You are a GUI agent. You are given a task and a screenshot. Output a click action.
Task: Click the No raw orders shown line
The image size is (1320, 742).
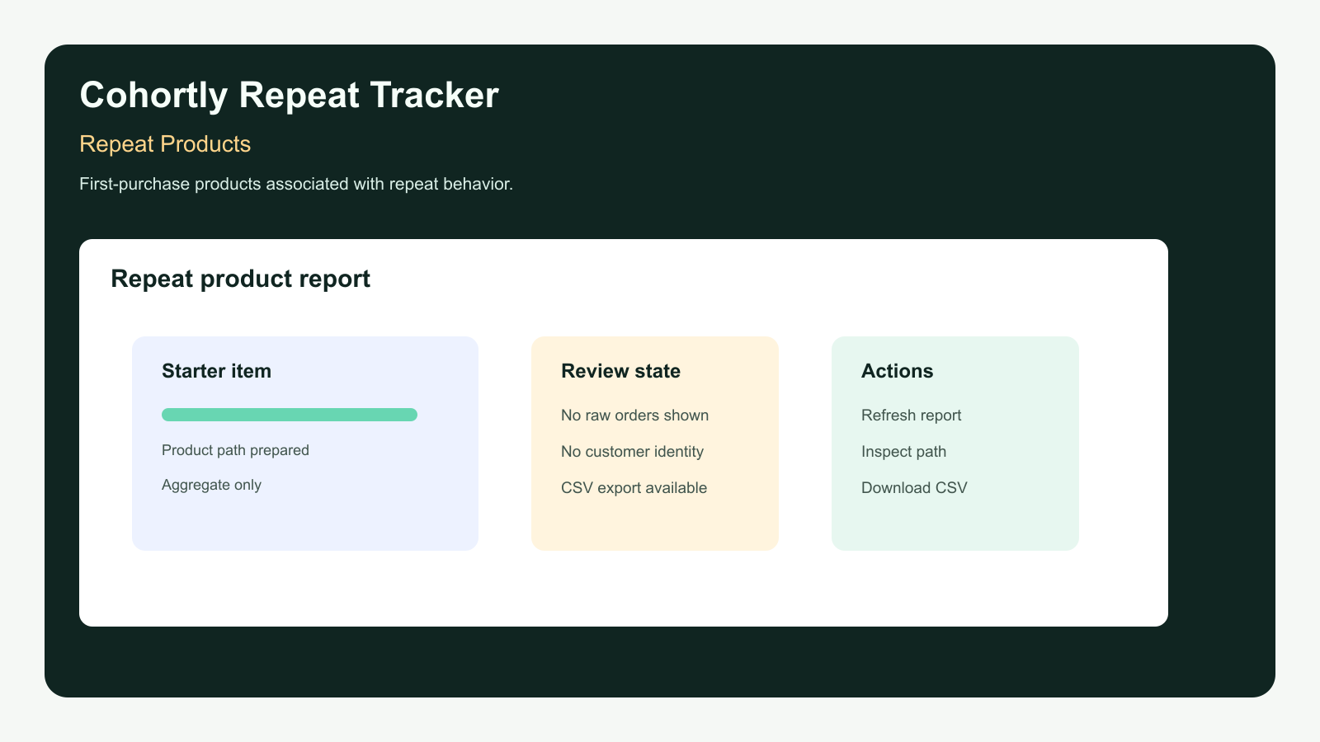pyautogui.click(x=634, y=416)
